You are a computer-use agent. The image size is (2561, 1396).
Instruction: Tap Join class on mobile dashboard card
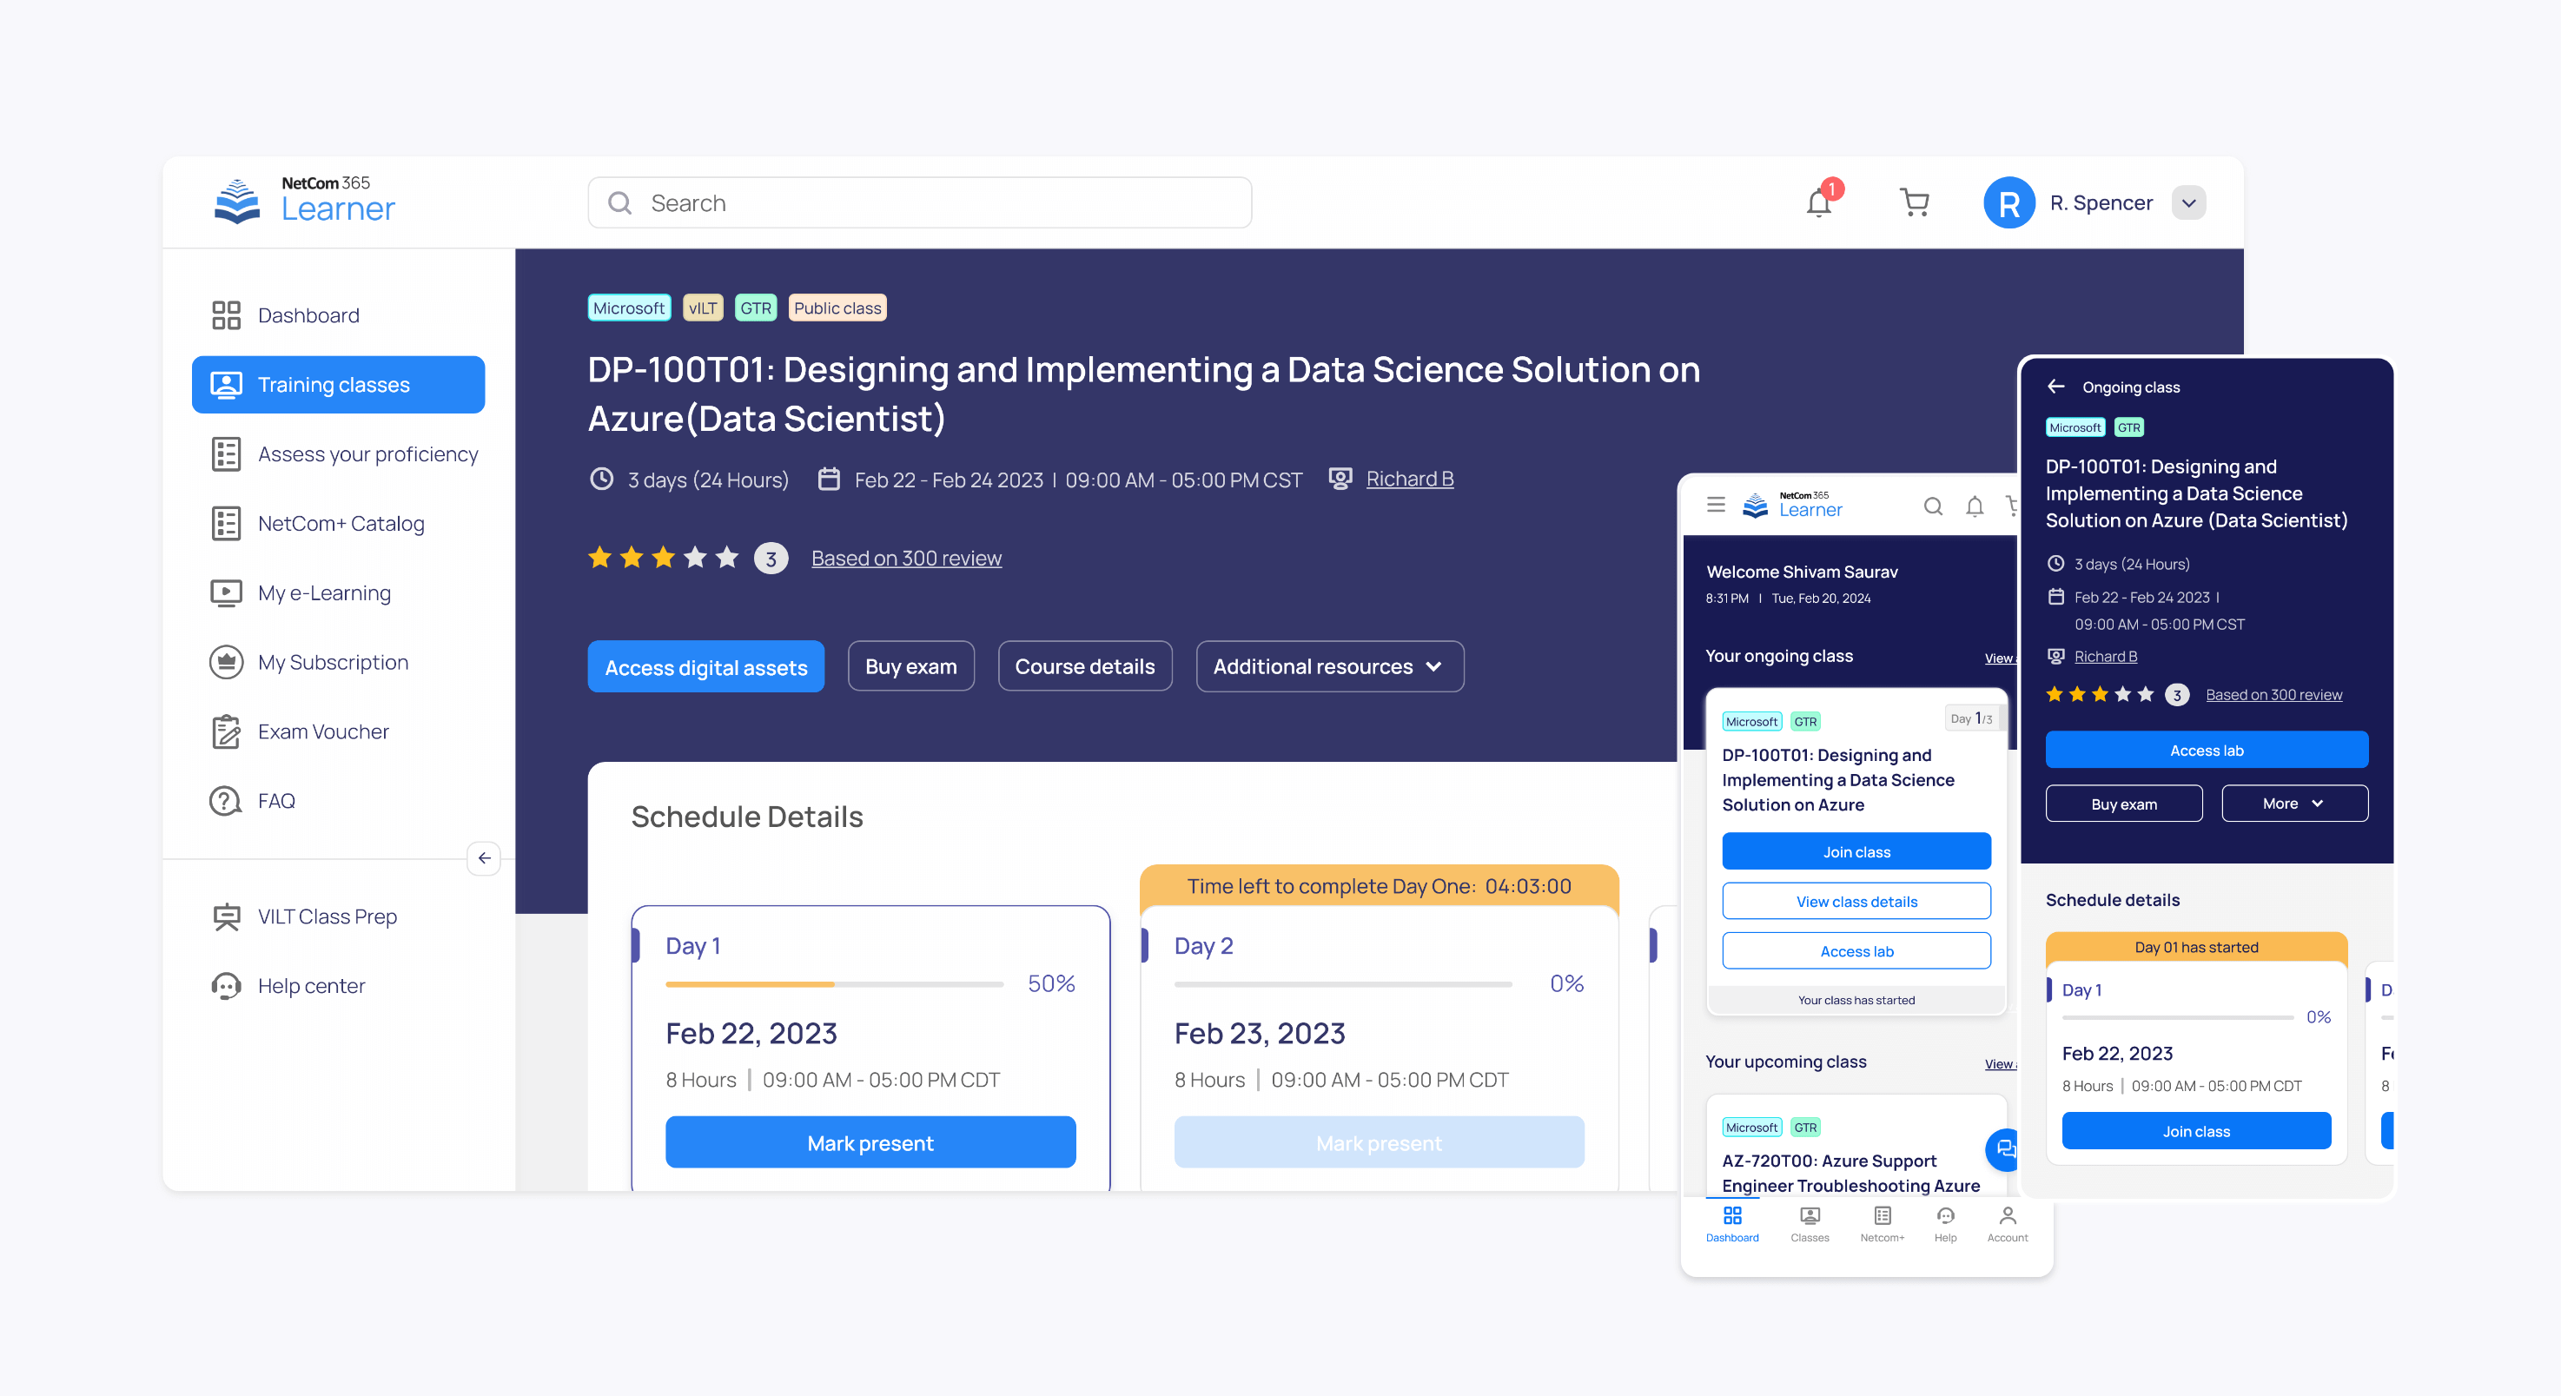point(1856,851)
